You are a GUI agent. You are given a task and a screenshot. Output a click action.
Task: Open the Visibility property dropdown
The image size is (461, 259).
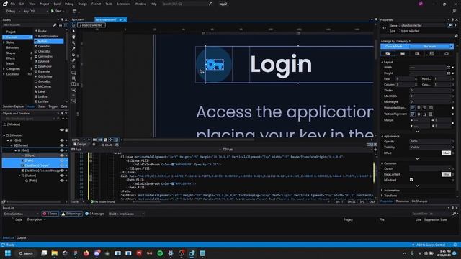(430, 147)
